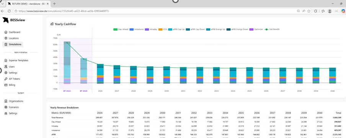Click the BESSview logo
Screen dimensions: 346x138
pos(14,20)
